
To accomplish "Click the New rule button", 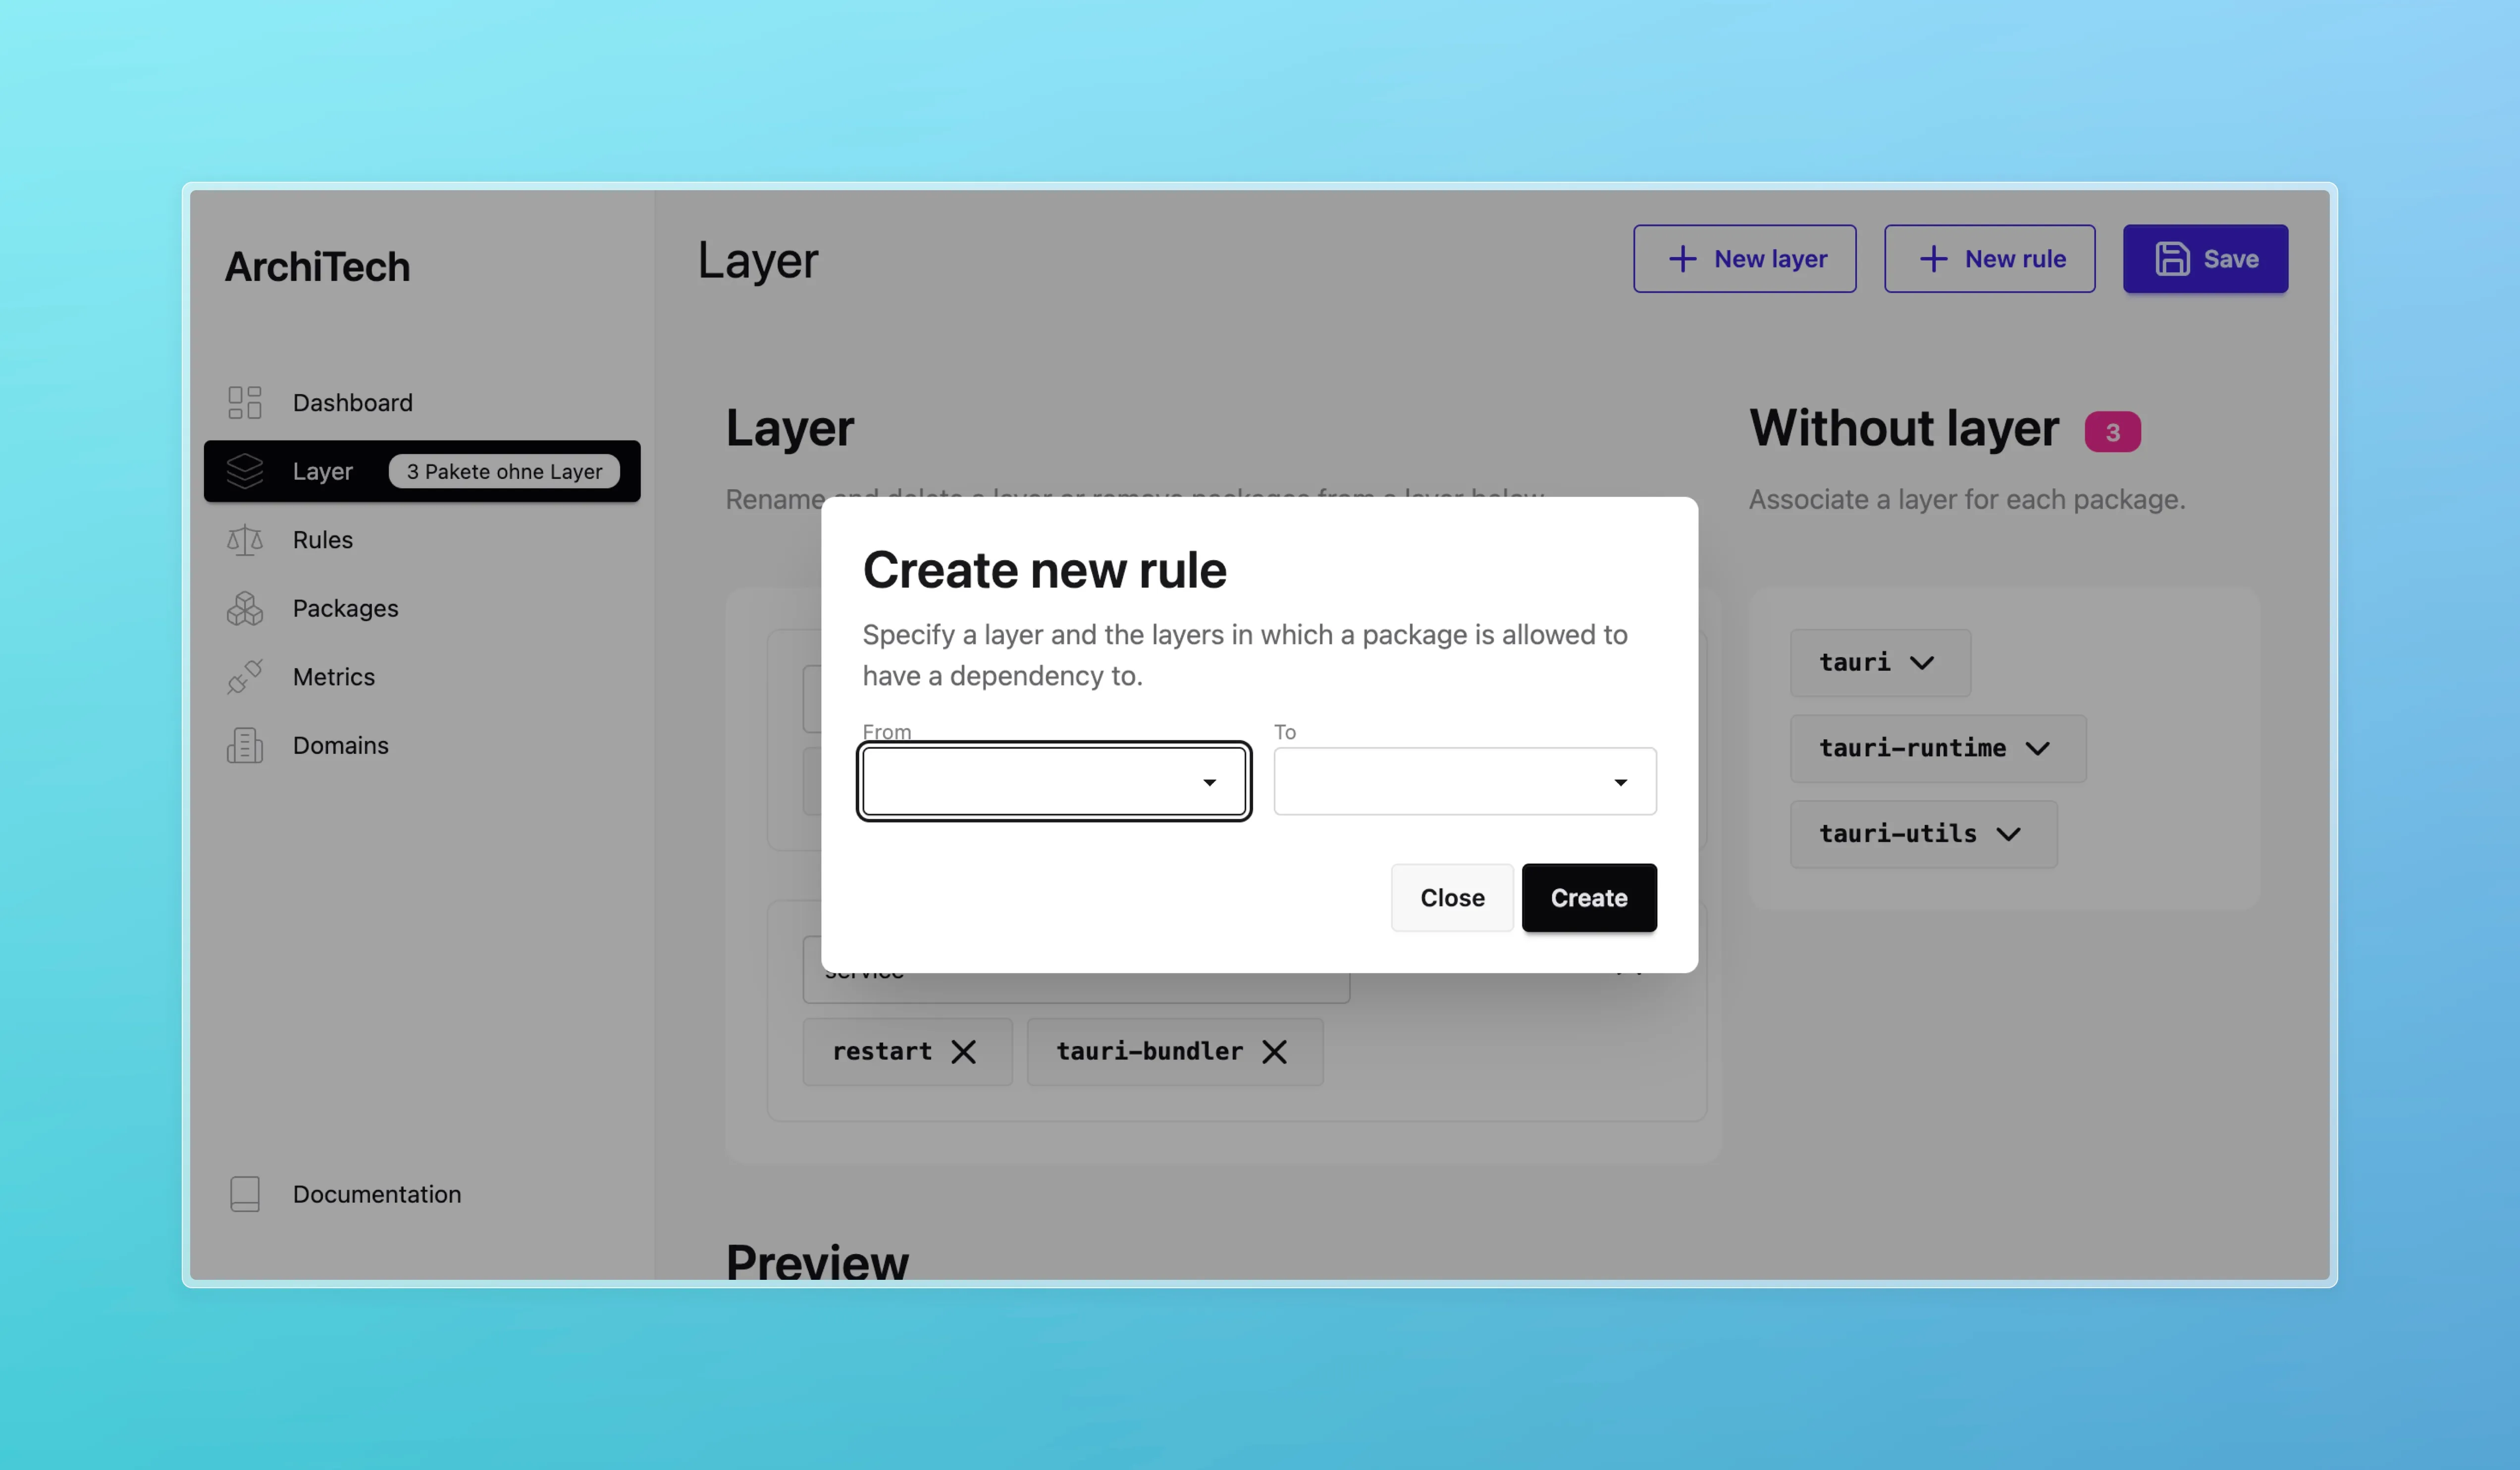I will [1989, 259].
